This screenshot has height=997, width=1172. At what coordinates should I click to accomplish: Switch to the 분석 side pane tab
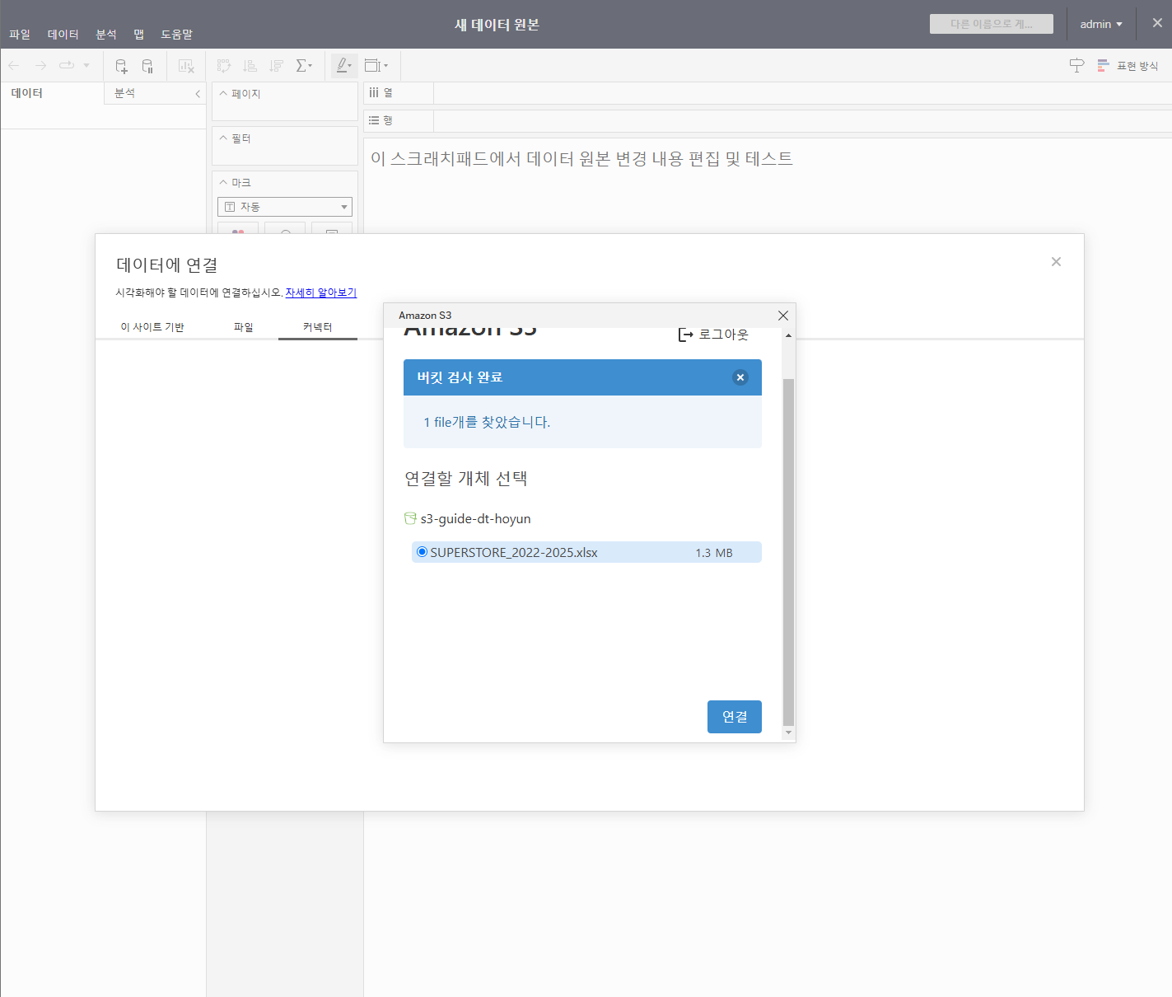click(125, 93)
